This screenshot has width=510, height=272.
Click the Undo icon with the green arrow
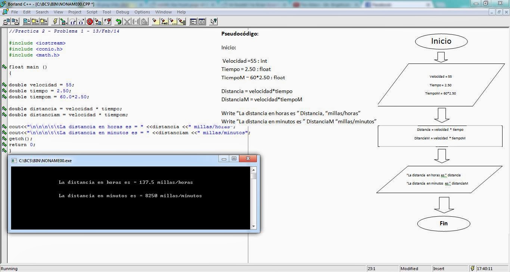pos(119,21)
